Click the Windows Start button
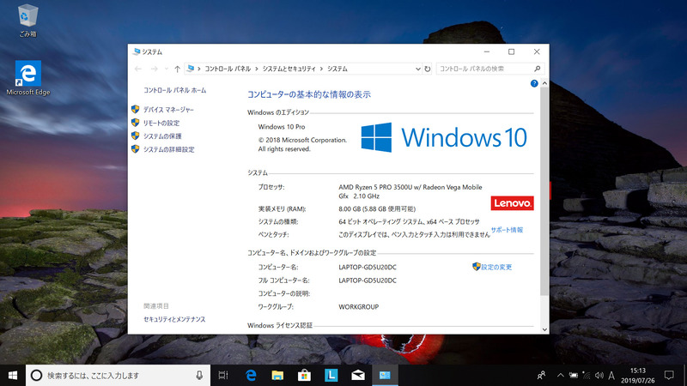The height and width of the screenshot is (386, 687). [13, 375]
